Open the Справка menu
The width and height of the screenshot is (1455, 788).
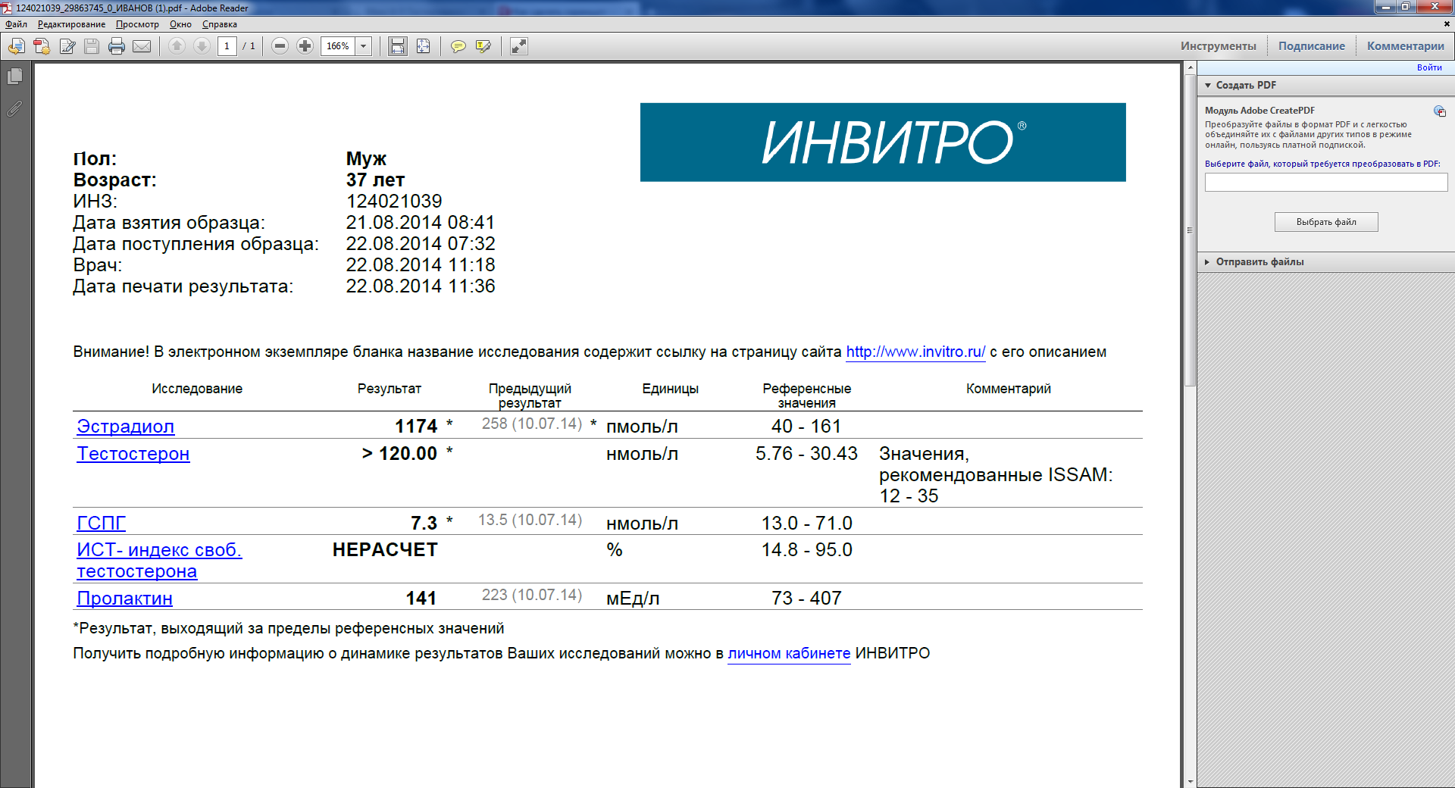(220, 24)
